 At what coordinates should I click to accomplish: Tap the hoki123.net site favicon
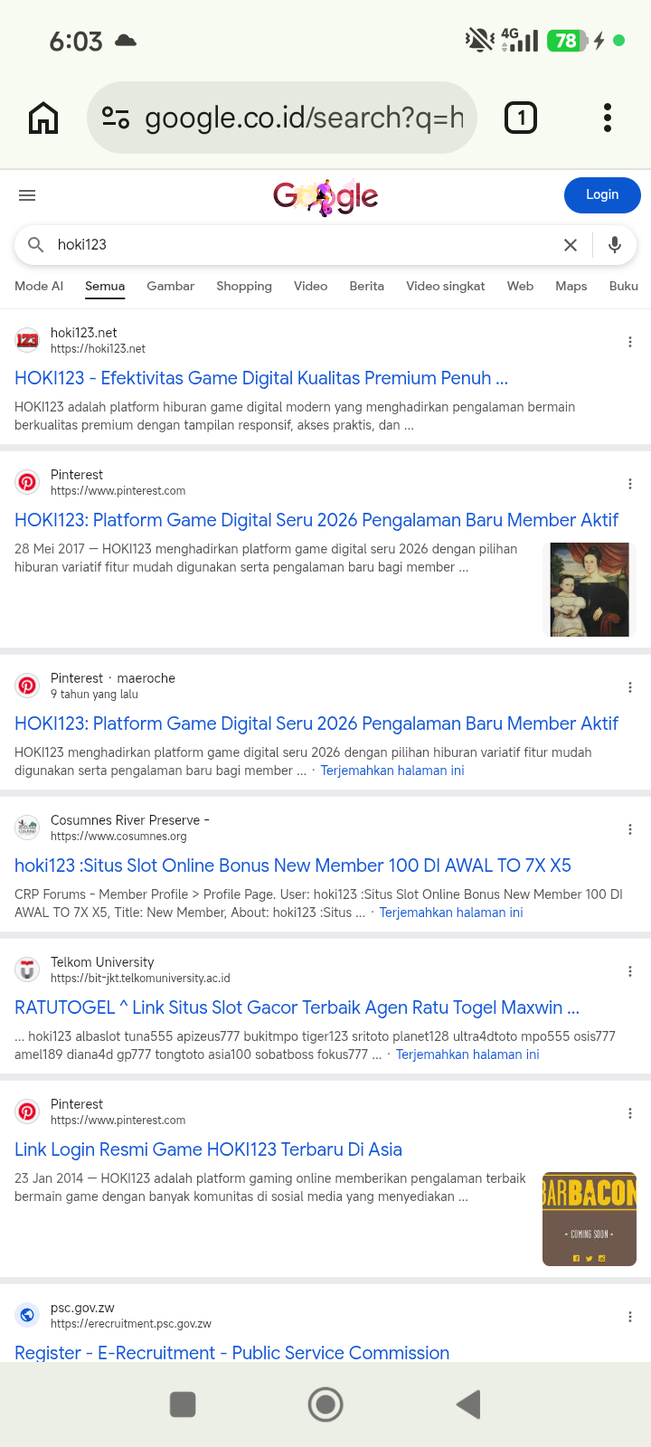[x=27, y=340]
